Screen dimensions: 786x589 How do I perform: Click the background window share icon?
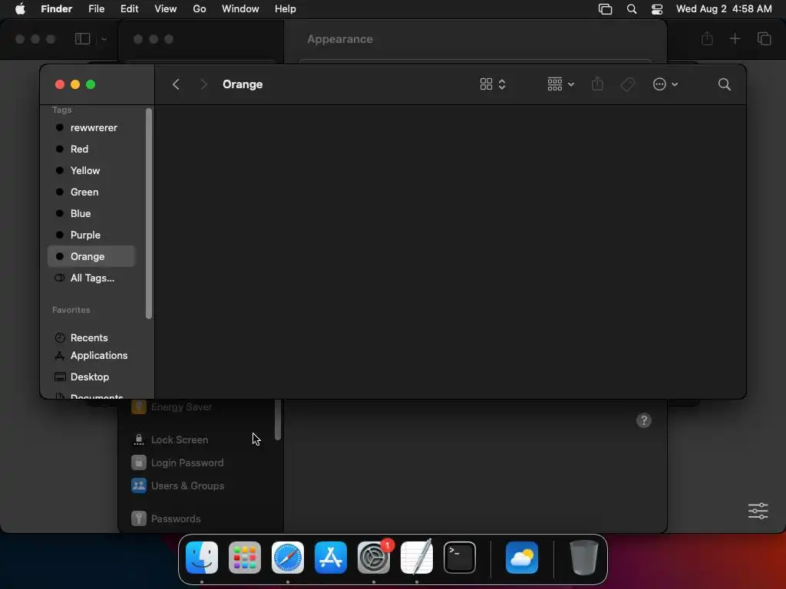pos(707,38)
